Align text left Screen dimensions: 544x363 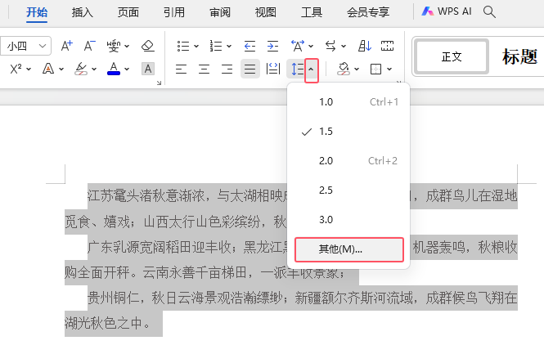[181, 69]
